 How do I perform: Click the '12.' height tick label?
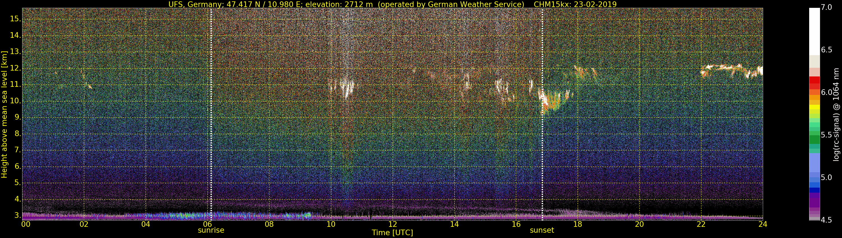[x=15, y=69]
